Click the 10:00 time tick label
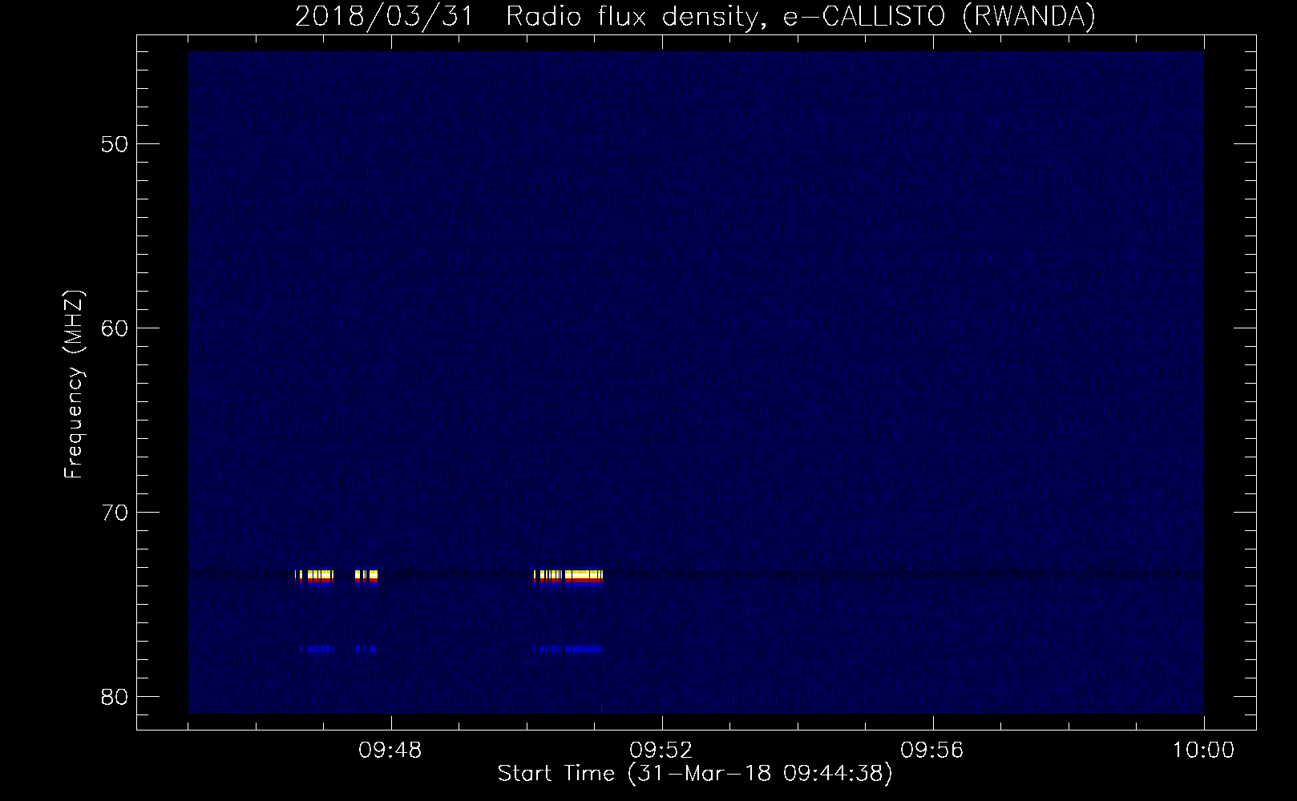The image size is (1297, 801). [x=1203, y=751]
